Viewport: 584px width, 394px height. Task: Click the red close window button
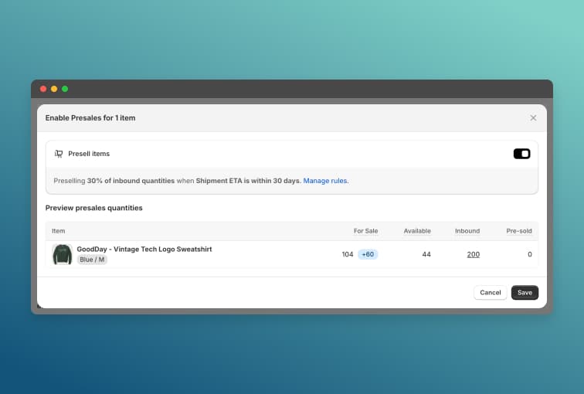pyautogui.click(x=43, y=89)
